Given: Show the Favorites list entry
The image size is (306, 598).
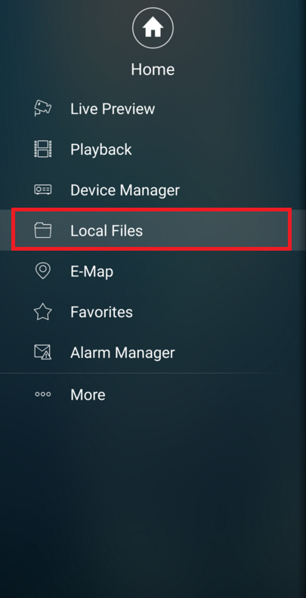Looking at the screenshot, I should (101, 312).
